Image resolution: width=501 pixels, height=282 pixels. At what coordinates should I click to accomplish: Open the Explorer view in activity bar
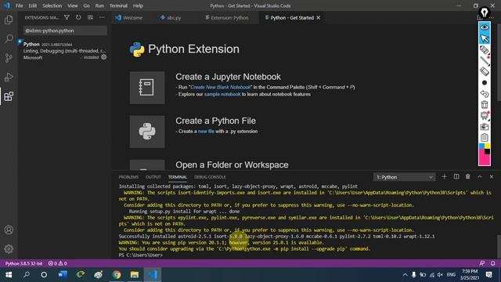[x=9, y=20]
